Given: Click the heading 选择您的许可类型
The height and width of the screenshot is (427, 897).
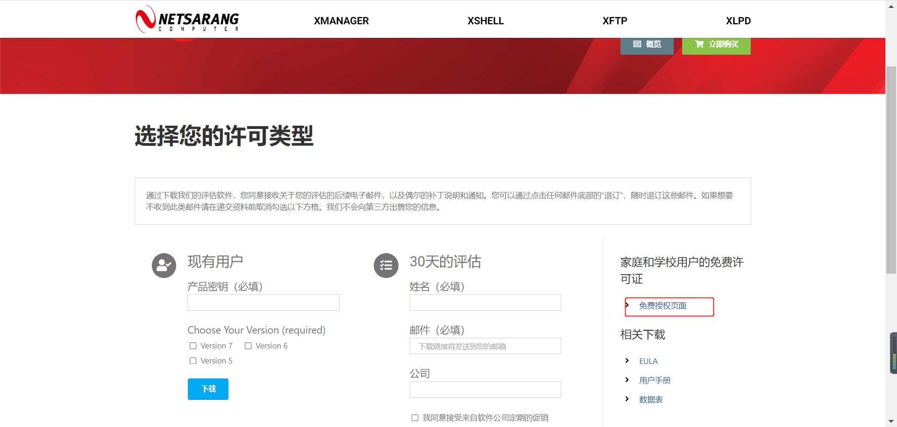Looking at the screenshot, I should [224, 136].
